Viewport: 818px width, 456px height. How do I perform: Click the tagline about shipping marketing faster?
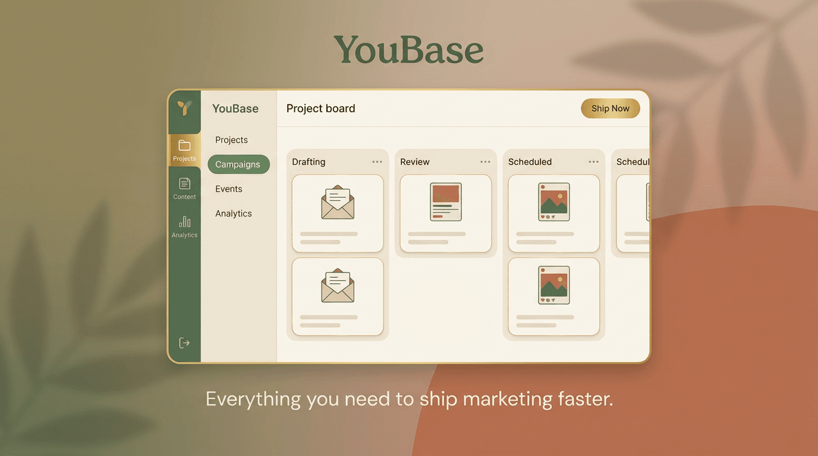point(409,398)
